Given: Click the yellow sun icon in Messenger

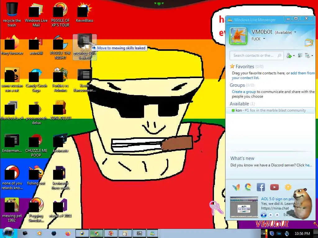Looking at the screenshot, I should click(x=288, y=187).
